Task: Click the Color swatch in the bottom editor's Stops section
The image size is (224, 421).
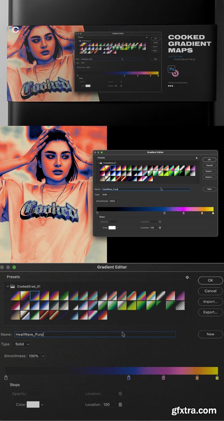Action: click(33, 404)
